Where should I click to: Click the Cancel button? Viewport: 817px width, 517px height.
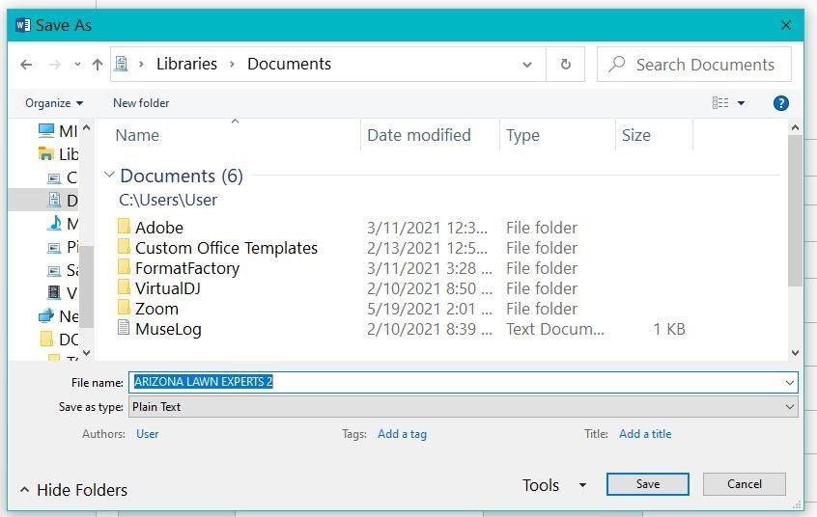(x=744, y=484)
